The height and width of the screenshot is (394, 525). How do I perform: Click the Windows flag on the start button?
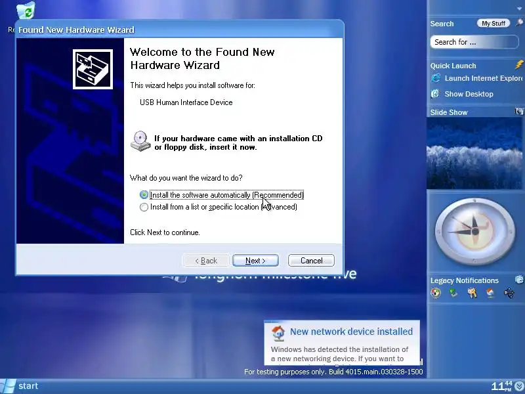tap(7, 387)
